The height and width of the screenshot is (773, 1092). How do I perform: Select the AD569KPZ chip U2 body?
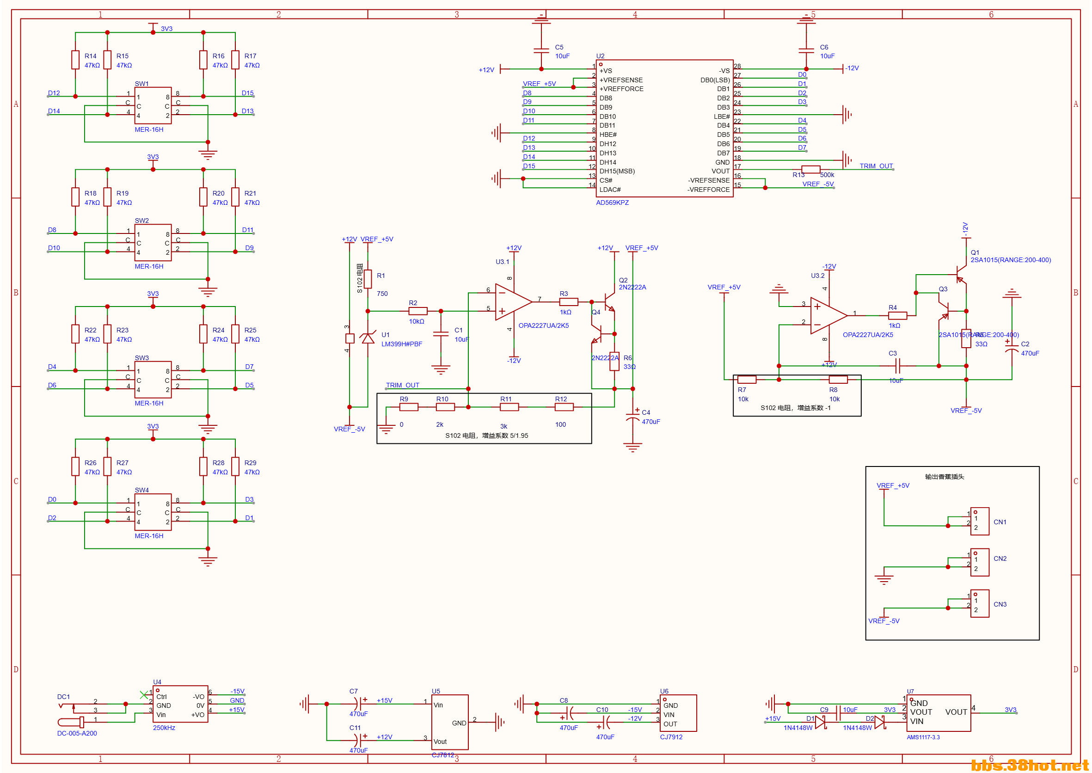pos(664,129)
